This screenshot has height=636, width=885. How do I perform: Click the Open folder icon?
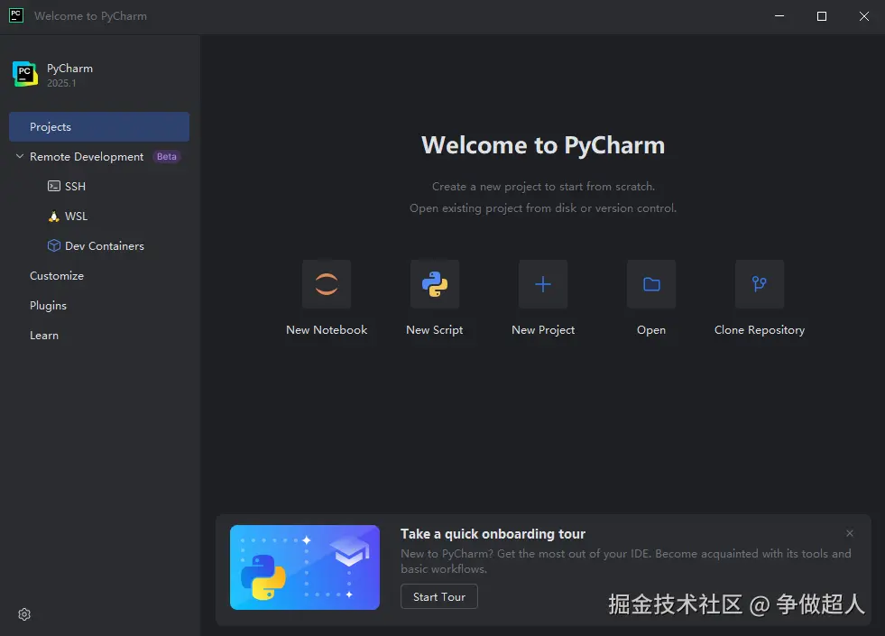click(651, 284)
